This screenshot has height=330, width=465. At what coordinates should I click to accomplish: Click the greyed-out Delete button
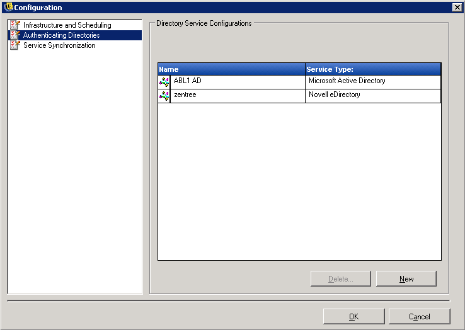pos(341,279)
